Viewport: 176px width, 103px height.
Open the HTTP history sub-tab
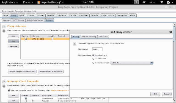(x=19, y=20)
